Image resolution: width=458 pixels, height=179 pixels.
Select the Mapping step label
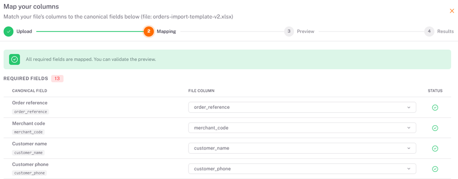coord(166,31)
